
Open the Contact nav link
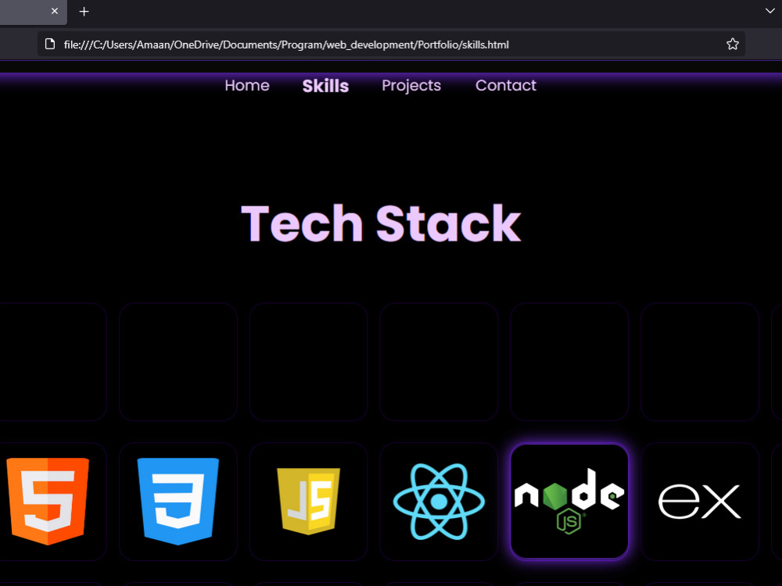click(x=506, y=85)
